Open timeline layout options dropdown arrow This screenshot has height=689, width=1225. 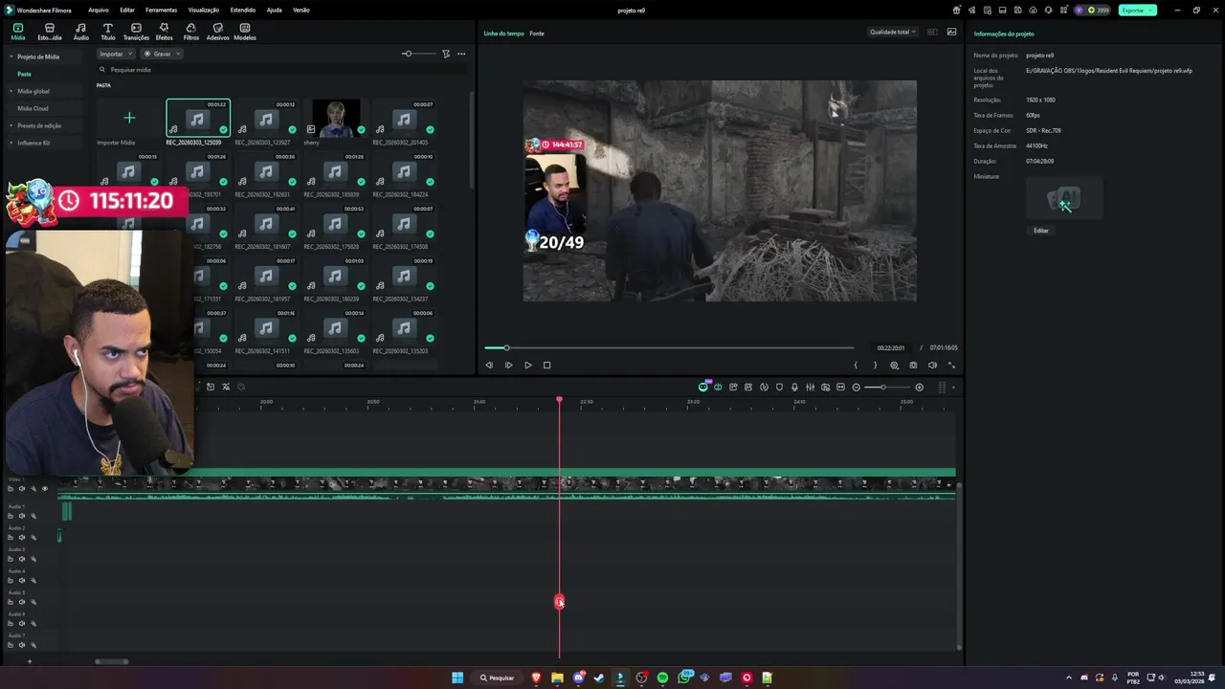coord(953,388)
